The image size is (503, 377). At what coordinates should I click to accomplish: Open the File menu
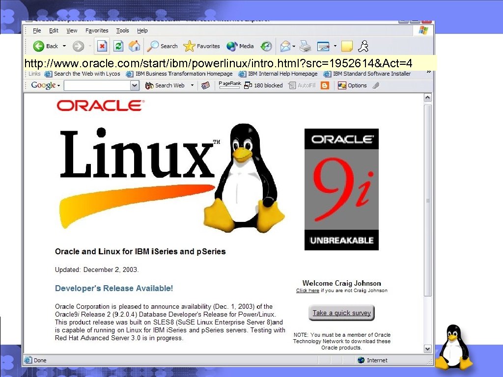point(37,30)
